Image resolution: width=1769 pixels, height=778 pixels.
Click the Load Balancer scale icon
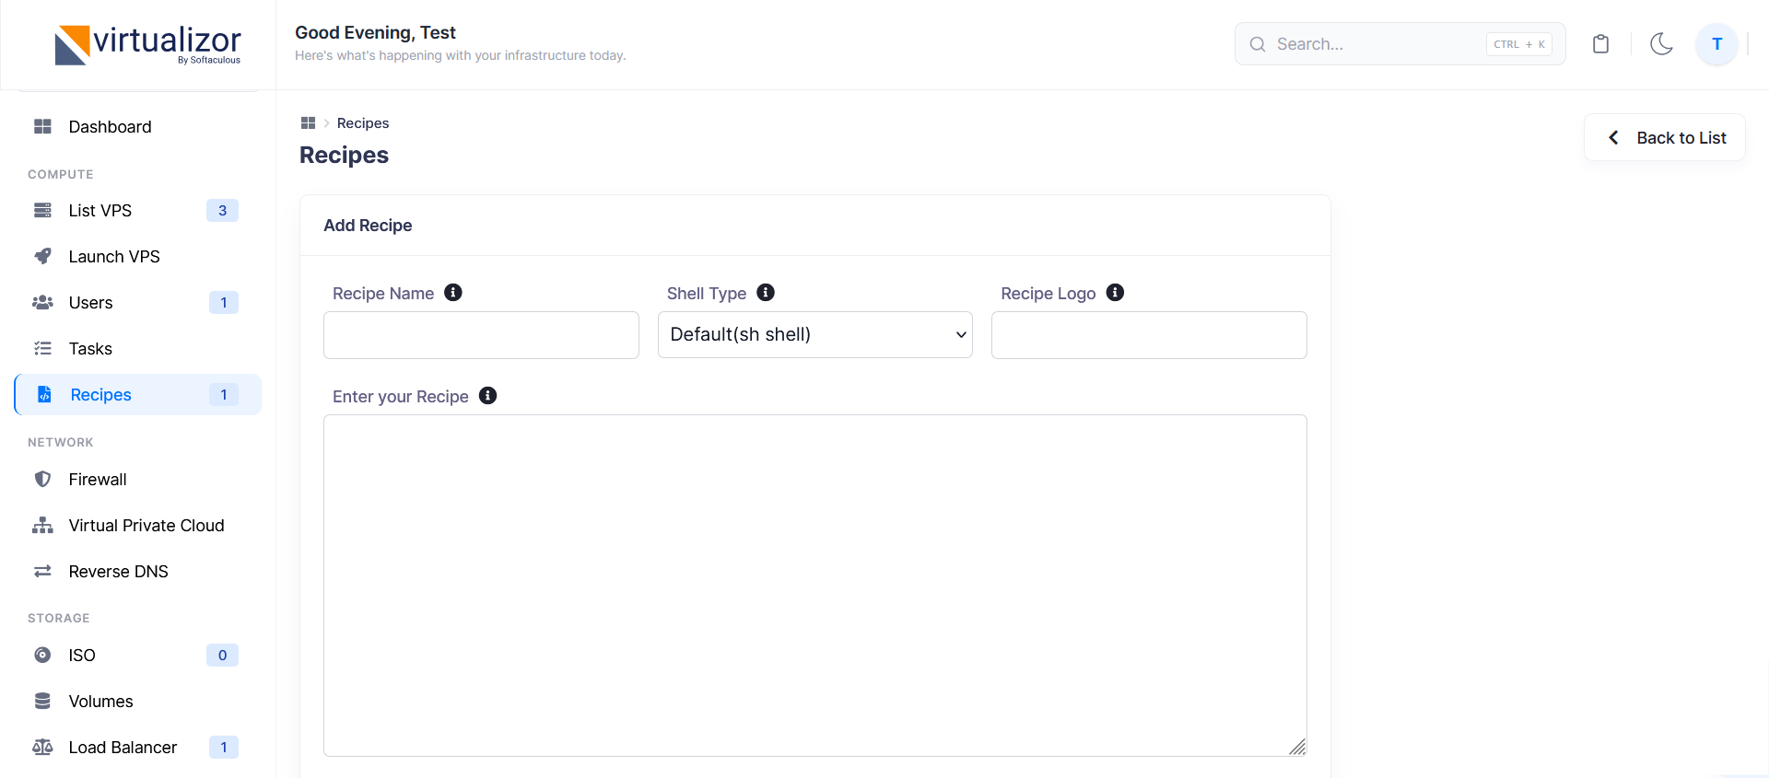click(42, 748)
